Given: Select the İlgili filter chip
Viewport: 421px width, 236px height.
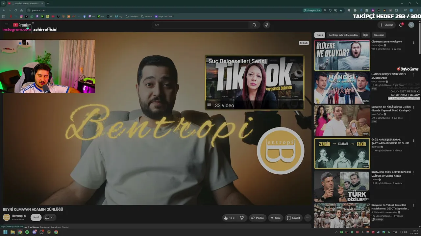Looking at the screenshot, I should 366,35.
